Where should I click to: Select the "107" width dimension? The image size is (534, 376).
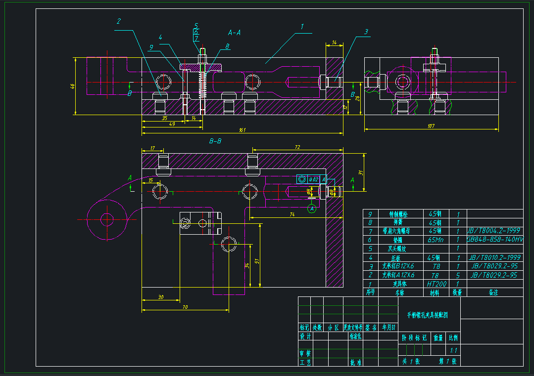[x=431, y=126]
